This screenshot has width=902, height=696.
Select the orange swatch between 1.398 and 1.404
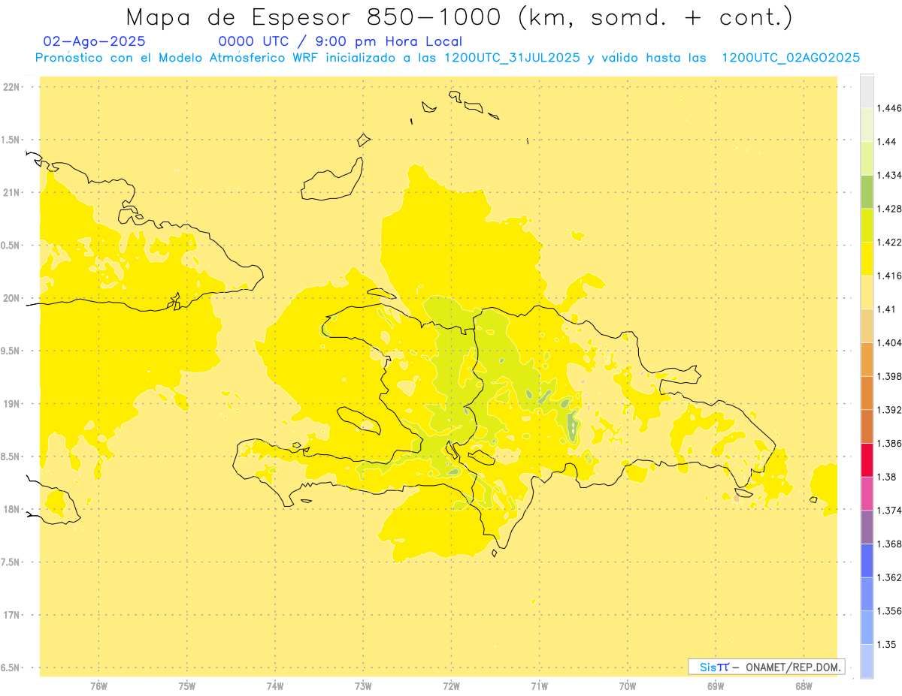[867, 359]
